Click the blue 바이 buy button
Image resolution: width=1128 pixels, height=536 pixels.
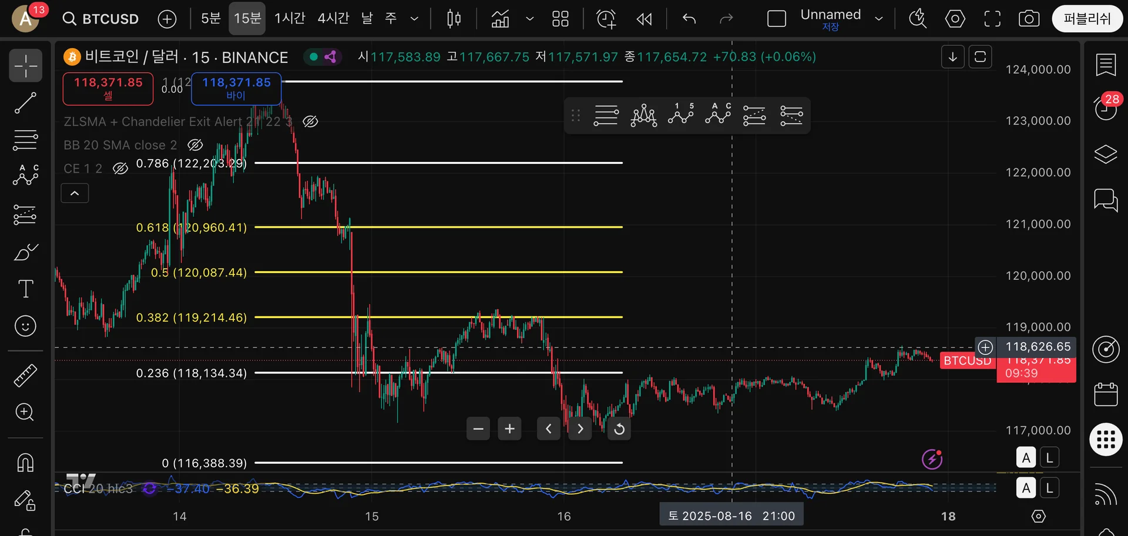point(236,89)
